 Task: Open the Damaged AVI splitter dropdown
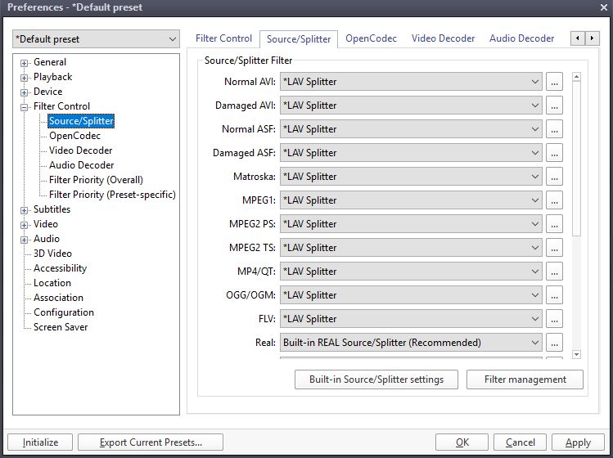coord(411,106)
